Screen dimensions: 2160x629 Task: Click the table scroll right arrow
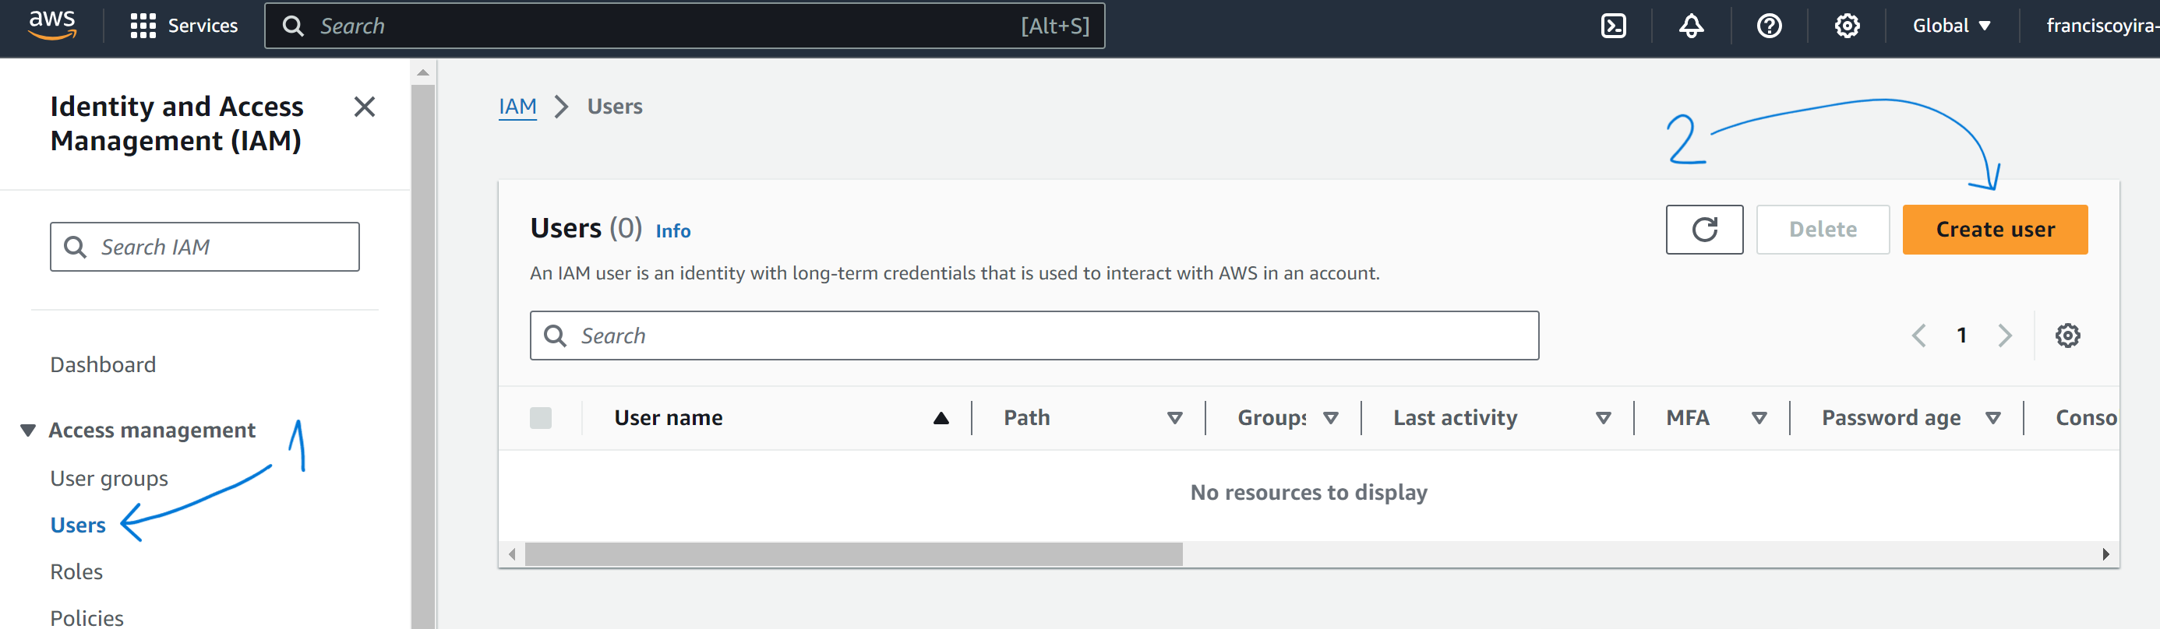click(x=2105, y=554)
